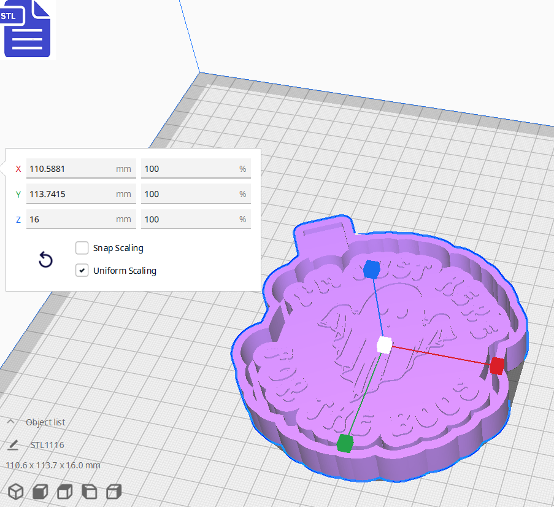Switch to right side view icon

point(113,492)
